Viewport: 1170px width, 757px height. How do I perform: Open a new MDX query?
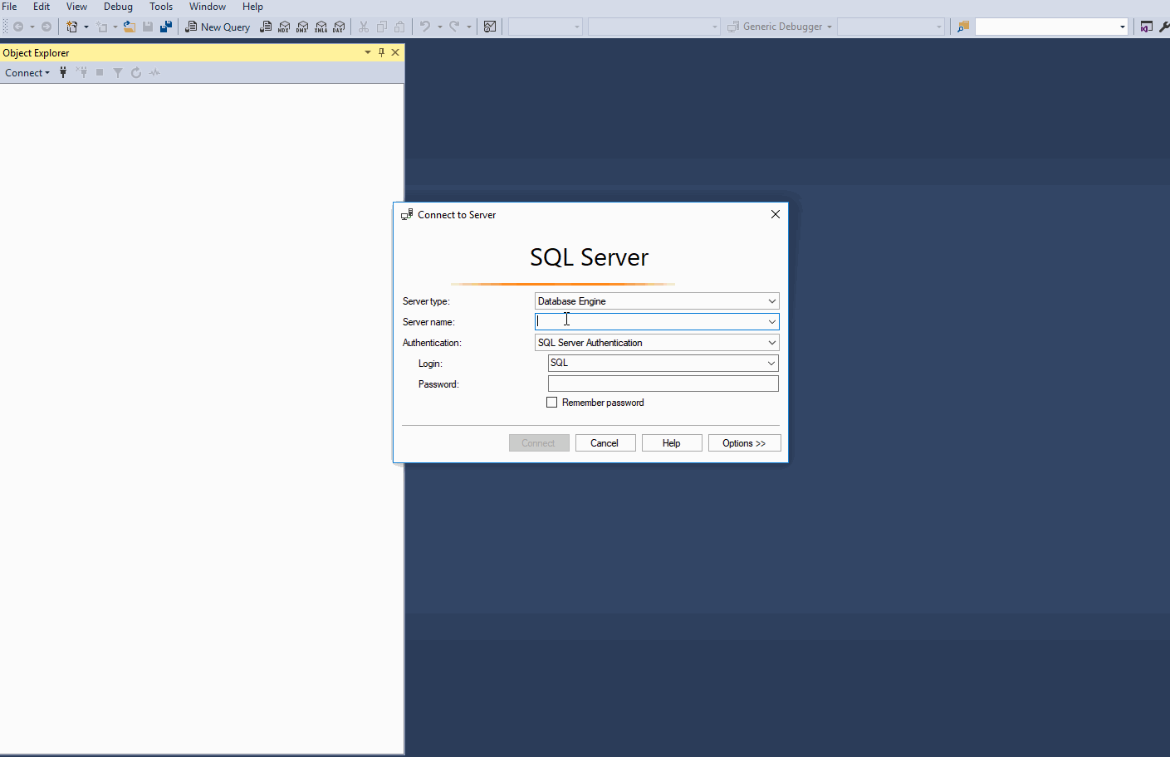pos(284,27)
